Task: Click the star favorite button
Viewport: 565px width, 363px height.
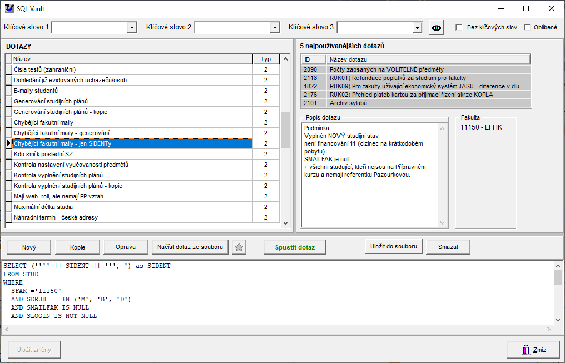Action: [x=239, y=247]
